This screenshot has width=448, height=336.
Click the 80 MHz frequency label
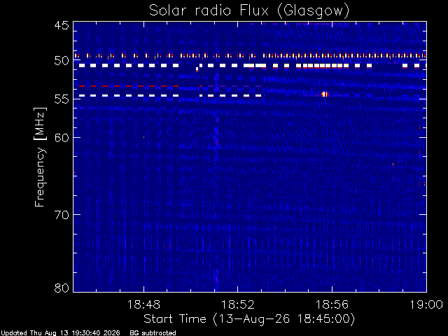[x=62, y=288]
